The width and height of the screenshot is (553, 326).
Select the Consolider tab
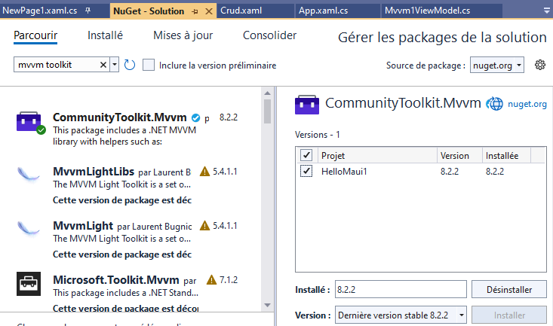269,35
